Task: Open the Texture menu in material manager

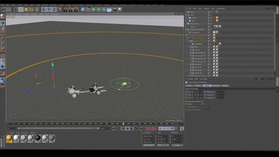Action: coord(33,133)
